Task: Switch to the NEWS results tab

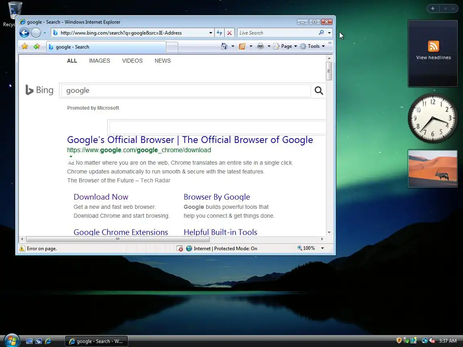Action: pos(163,61)
